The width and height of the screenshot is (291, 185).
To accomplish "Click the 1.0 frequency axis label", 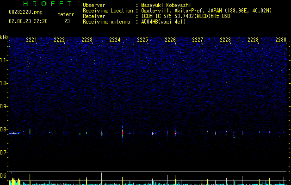I will [x=4, y=83].
